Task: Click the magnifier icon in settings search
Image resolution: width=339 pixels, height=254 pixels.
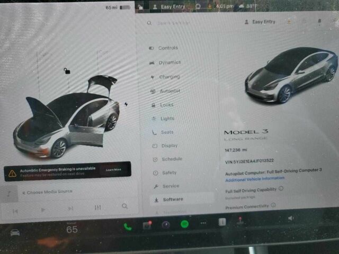Action: tap(149, 23)
